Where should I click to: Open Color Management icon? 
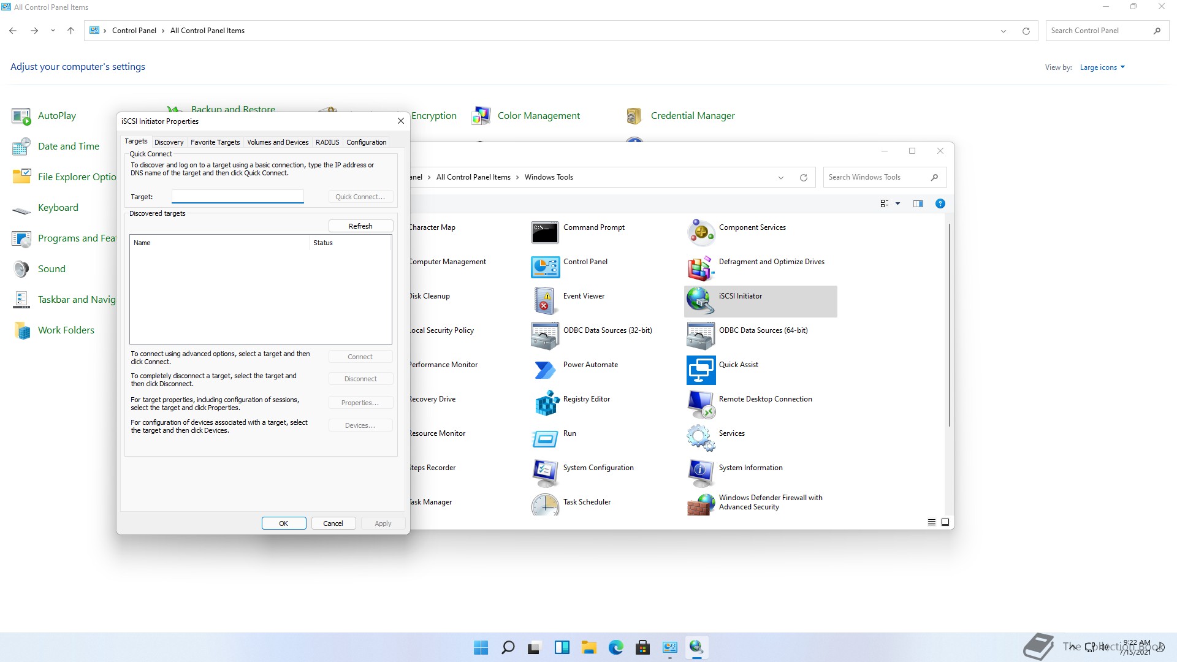481,116
